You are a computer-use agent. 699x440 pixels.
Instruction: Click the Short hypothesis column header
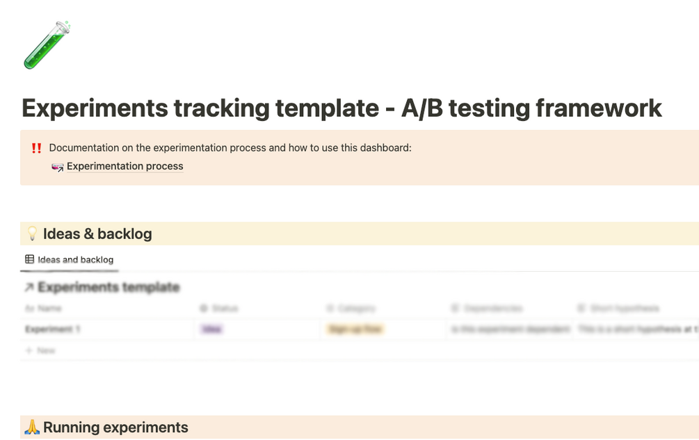coord(622,308)
